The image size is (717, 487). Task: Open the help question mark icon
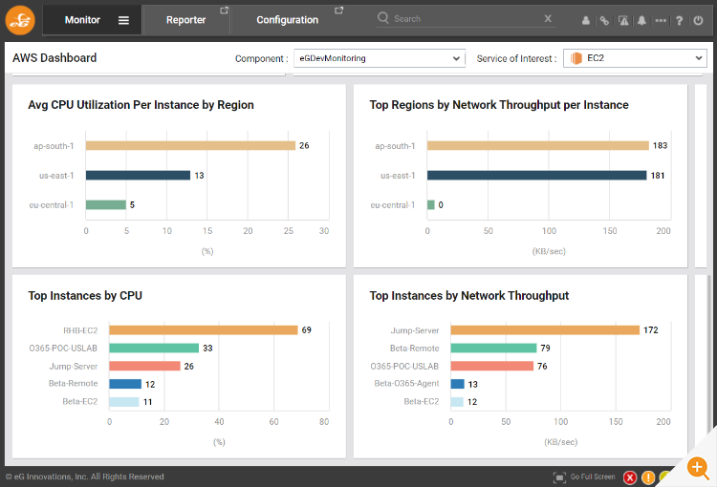click(x=680, y=21)
